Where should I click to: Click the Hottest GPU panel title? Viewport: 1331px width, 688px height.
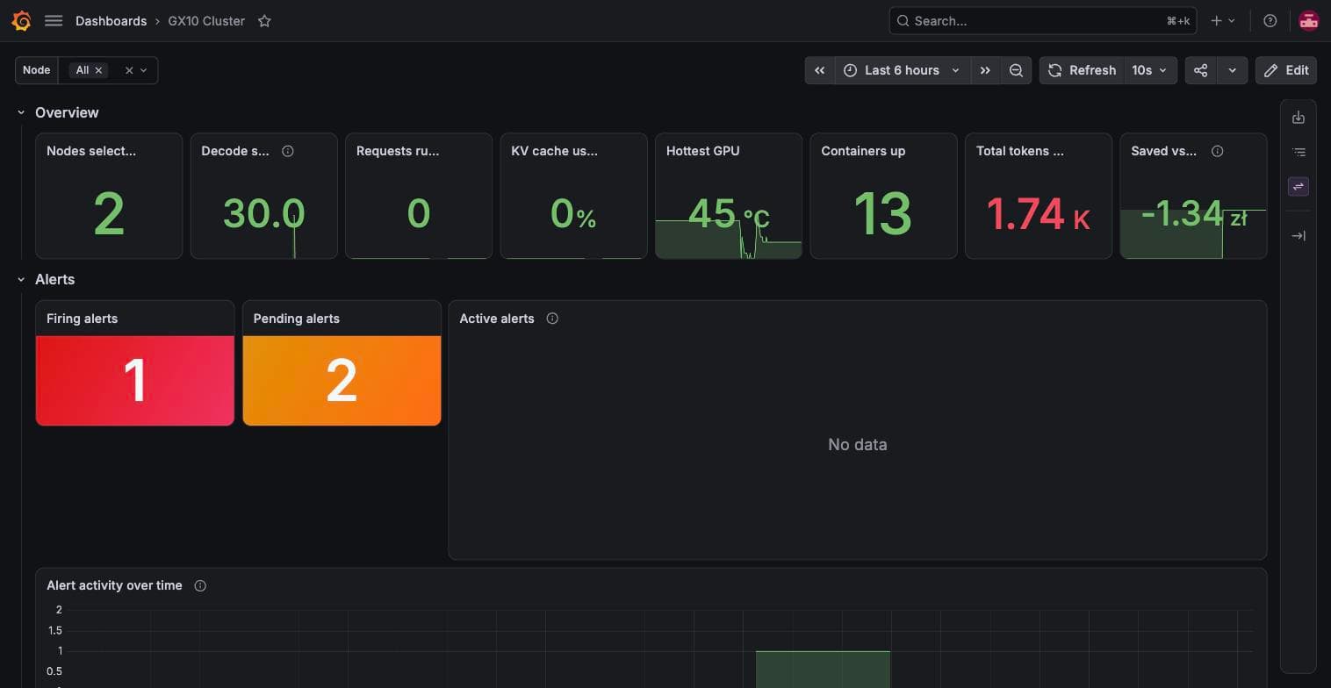tap(702, 151)
